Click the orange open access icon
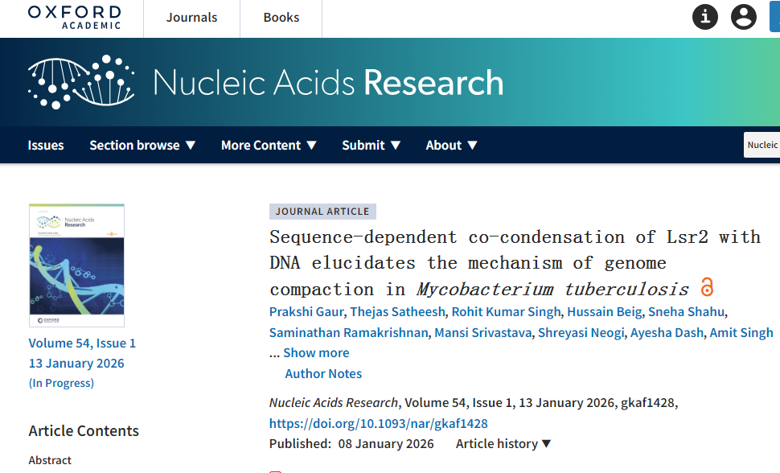This screenshot has height=473, width=780. pyautogui.click(x=708, y=287)
